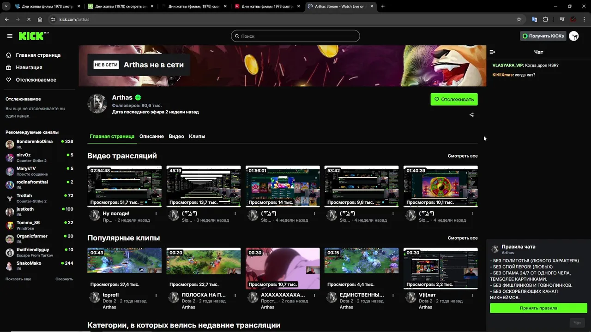Click site info icon in address bar

53,19
